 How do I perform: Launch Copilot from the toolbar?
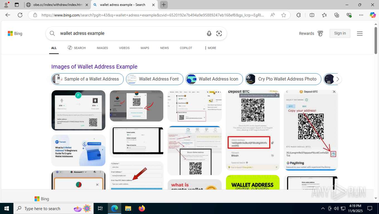373,15
